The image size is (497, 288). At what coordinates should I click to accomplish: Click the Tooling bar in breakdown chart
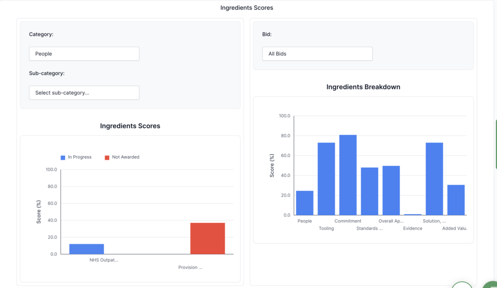(326, 179)
